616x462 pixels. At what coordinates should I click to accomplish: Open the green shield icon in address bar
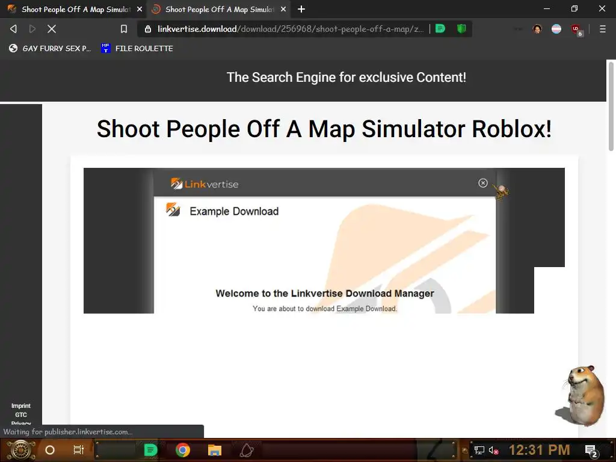pyautogui.click(x=461, y=29)
